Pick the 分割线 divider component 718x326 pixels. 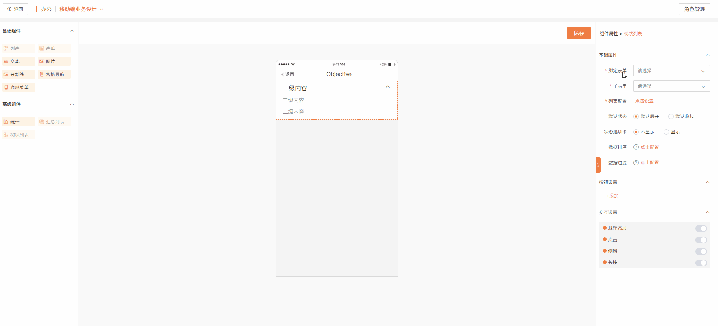pyautogui.click(x=18, y=75)
